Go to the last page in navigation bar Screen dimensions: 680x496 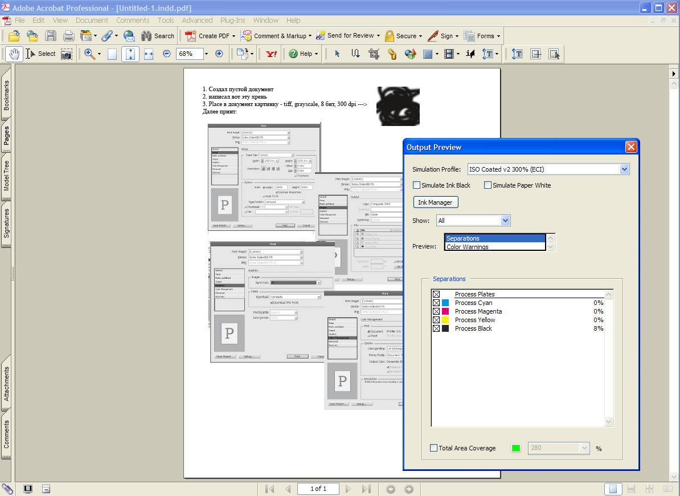(366, 489)
